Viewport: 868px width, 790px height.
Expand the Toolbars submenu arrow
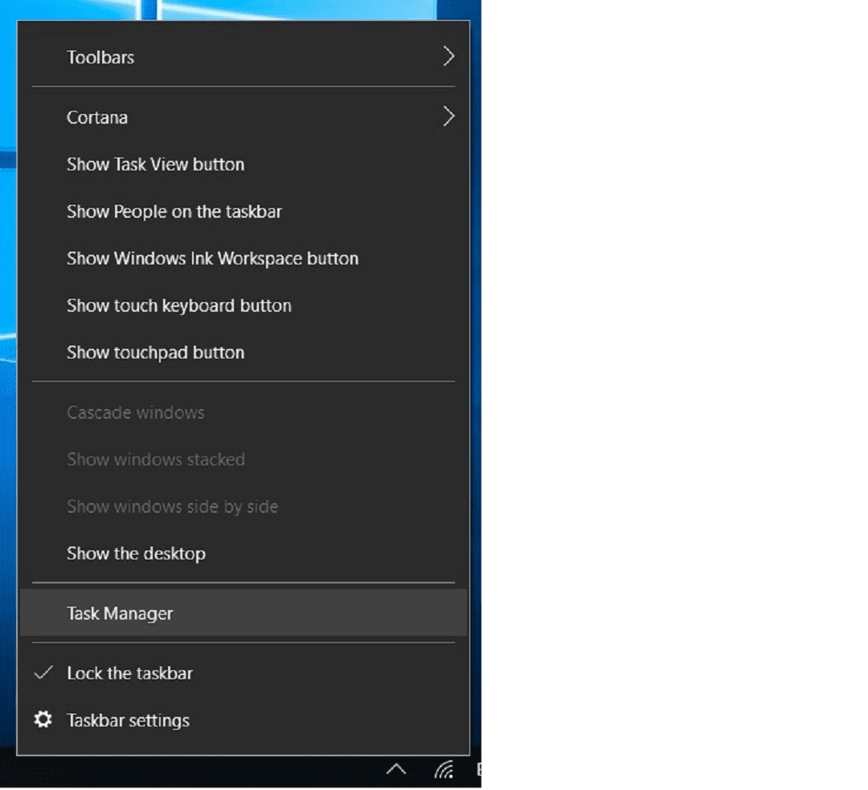click(448, 56)
